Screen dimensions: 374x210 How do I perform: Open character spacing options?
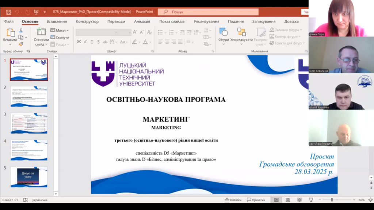(x=113, y=42)
